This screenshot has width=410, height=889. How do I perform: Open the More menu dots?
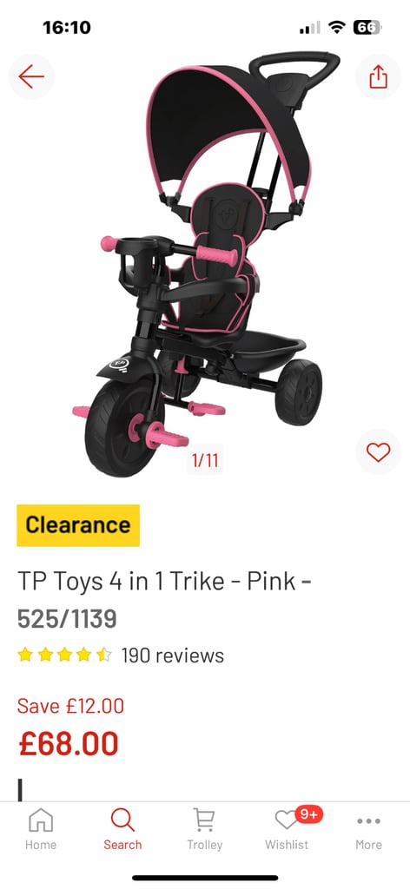(368, 828)
